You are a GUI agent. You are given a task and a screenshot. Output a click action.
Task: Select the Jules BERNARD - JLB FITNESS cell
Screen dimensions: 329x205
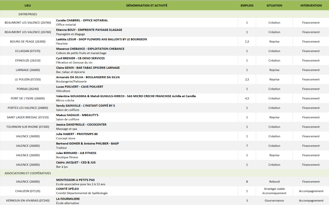(76, 153)
